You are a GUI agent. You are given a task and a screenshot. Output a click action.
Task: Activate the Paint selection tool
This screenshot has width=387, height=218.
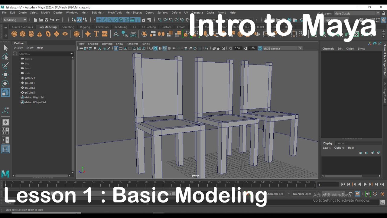(x=5, y=66)
